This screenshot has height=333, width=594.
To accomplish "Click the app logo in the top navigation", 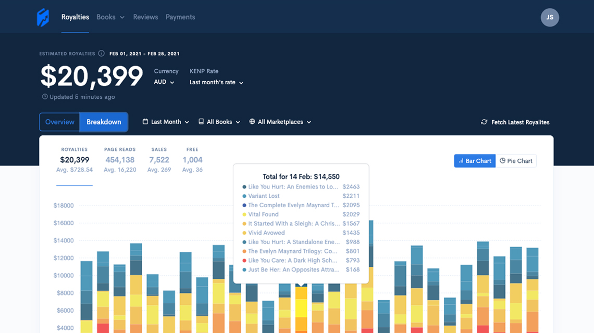I will tap(43, 17).
